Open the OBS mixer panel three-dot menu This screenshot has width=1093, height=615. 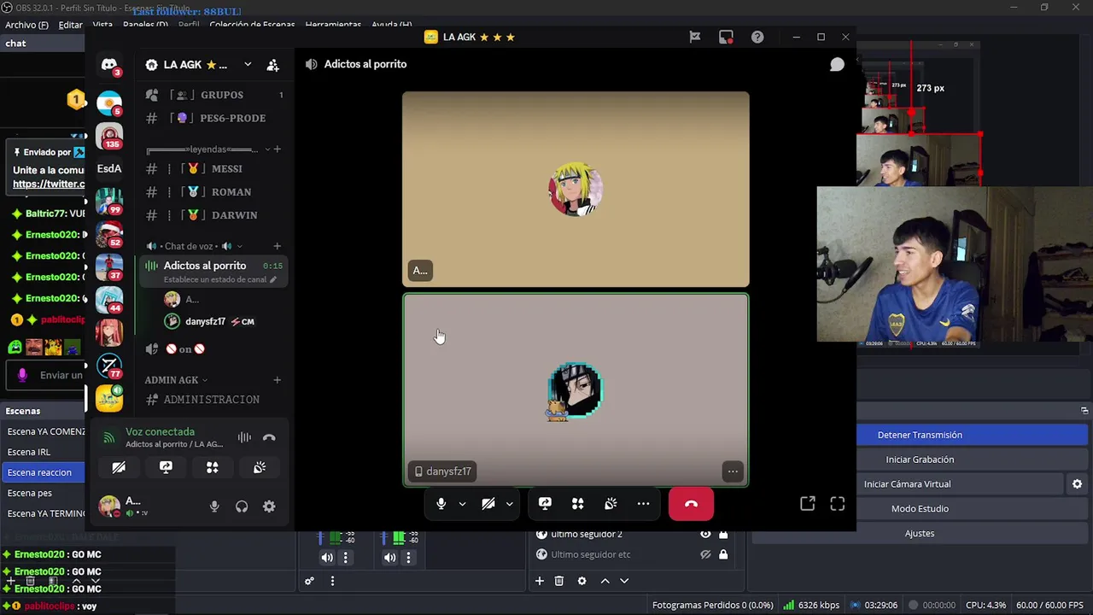pyautogui.click(x=332, y=581)
